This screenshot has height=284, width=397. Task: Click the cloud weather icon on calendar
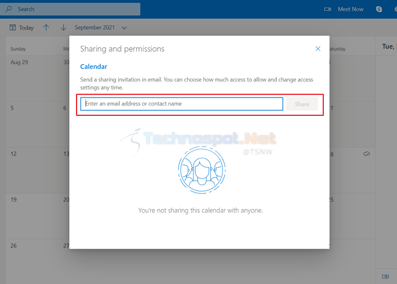tap(366, 154)
